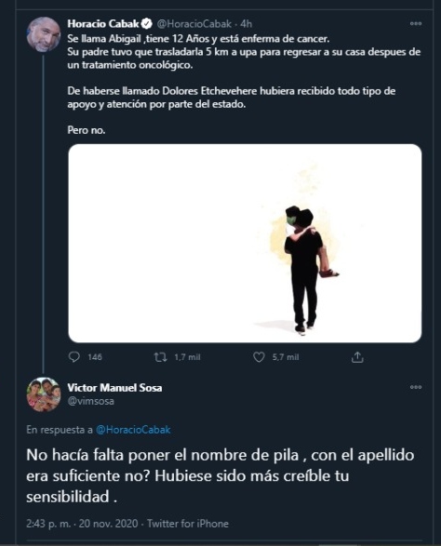Like Horacio Cabak's tweet with the heart icon
The width and height of the screenshot is (441, 546).
tap(259, 357)
